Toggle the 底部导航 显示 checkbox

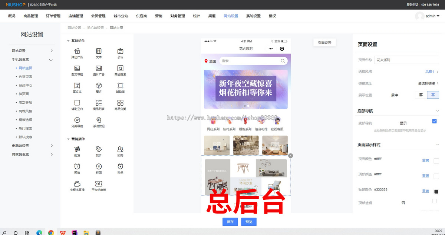click(435, 121)
